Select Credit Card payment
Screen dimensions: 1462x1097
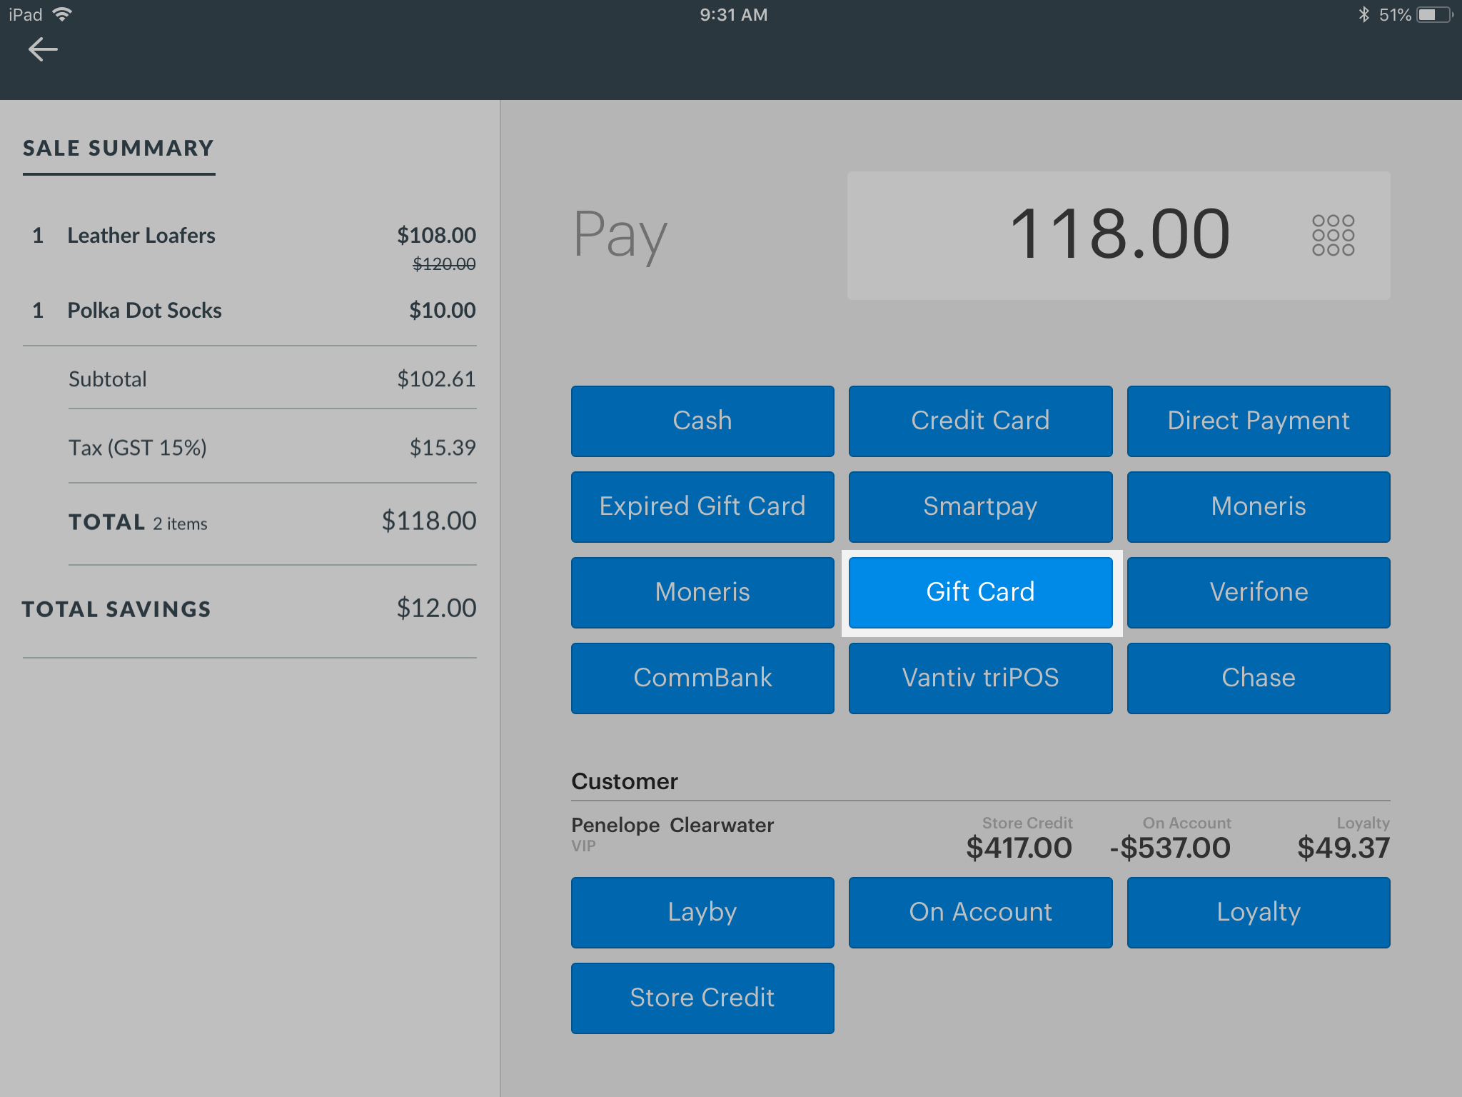click(980, 421)
